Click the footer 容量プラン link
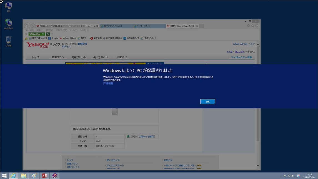 [x=72, y=164]
